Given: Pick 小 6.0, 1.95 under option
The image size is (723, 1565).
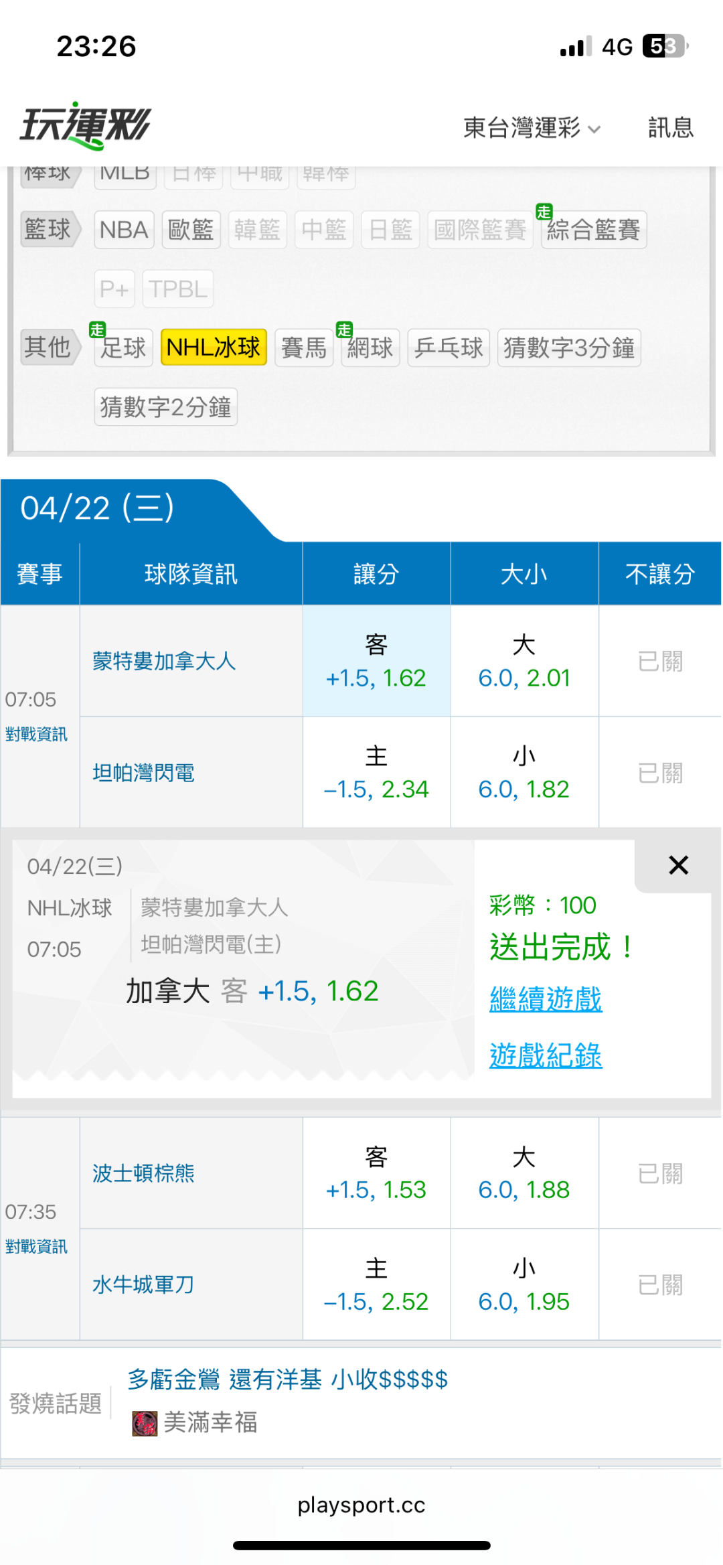Looking at the screenshot, I should [x=524, y=1284].
